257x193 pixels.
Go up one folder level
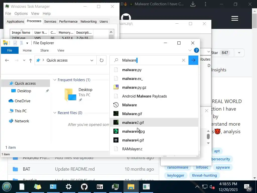(30, 61)
